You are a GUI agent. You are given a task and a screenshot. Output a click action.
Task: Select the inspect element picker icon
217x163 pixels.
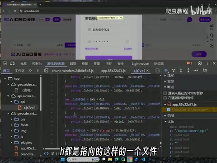(5, 63)
